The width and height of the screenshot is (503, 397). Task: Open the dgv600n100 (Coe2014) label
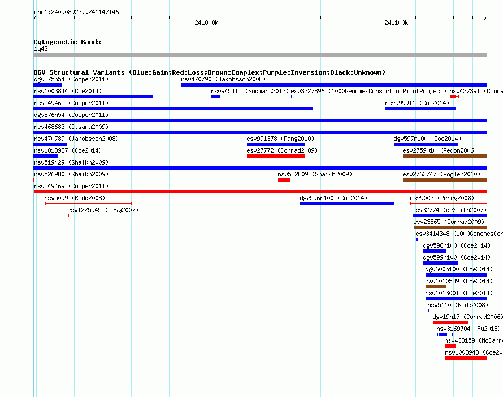tap(459, 269)
